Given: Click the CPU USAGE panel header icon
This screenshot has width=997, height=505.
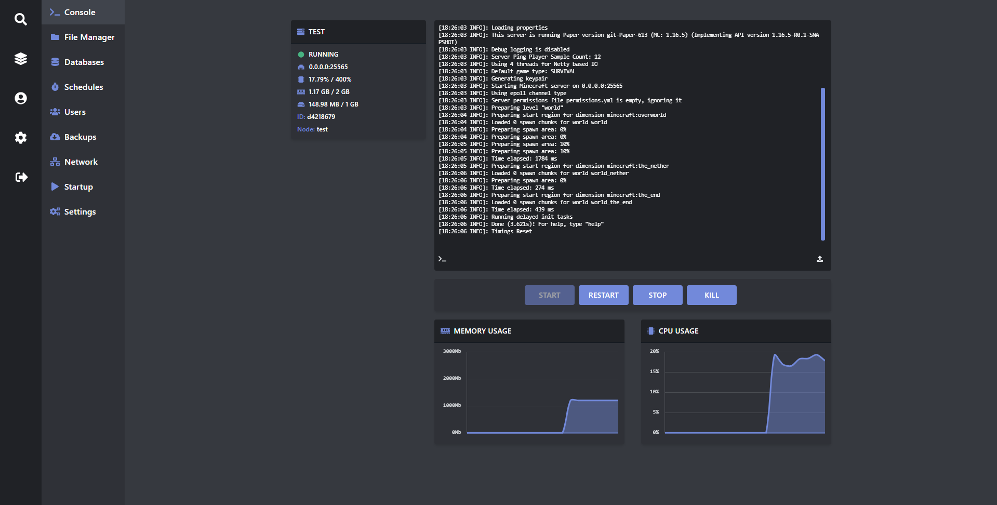Looking at the screenshot, I should [x=651, y=331].
